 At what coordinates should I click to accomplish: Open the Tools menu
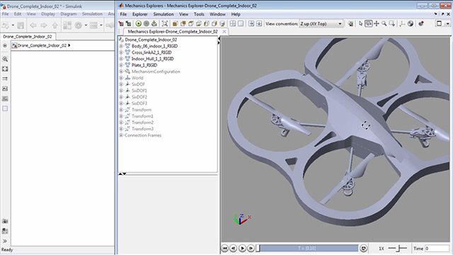click(199, 14)
